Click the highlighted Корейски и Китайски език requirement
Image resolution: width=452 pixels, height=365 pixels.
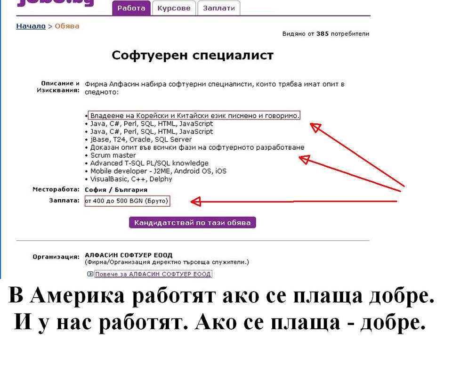coord(194,115)
